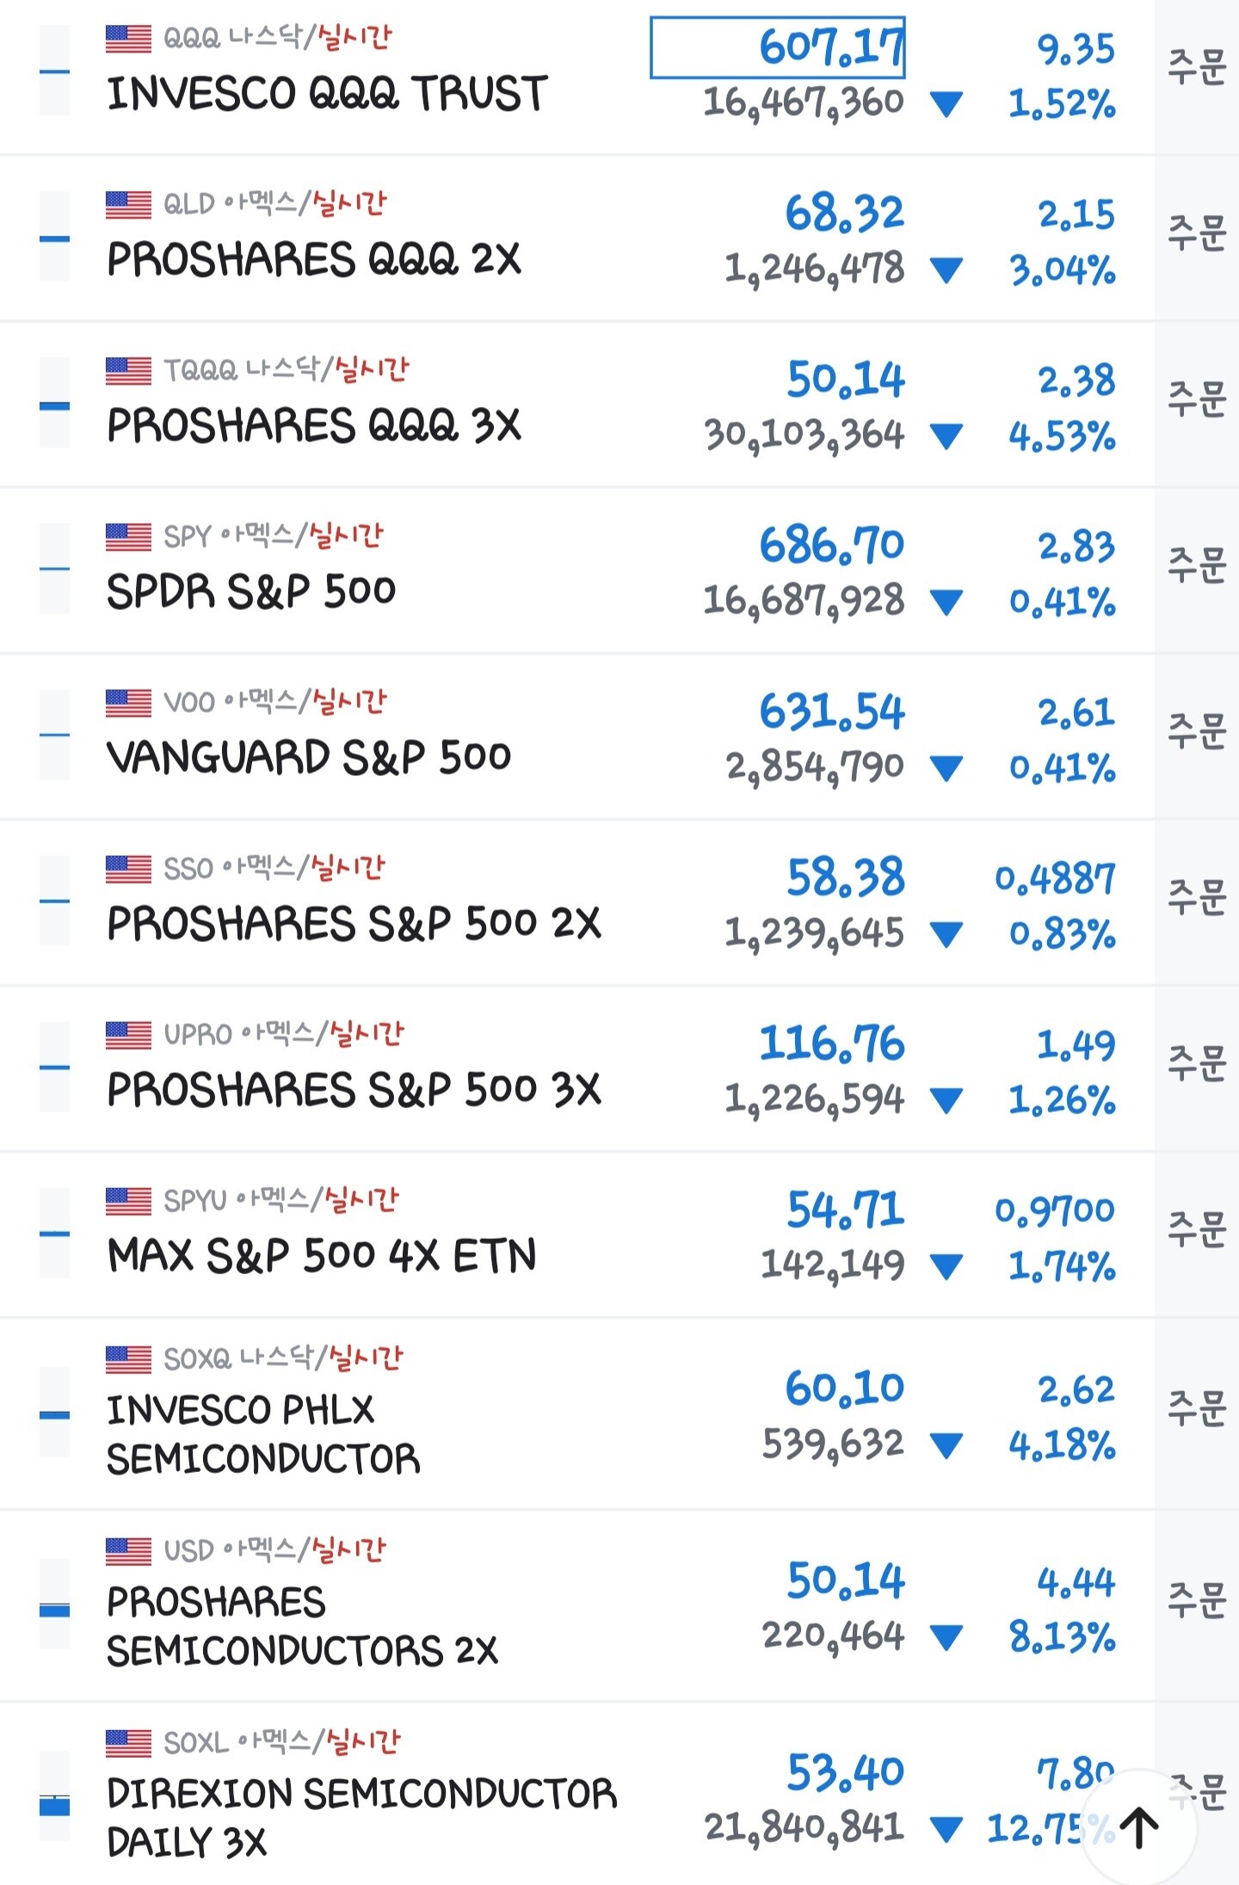Click the US flag icon beside SOXL
Screen dimensions: 1239x1885
click(128, 1743)
